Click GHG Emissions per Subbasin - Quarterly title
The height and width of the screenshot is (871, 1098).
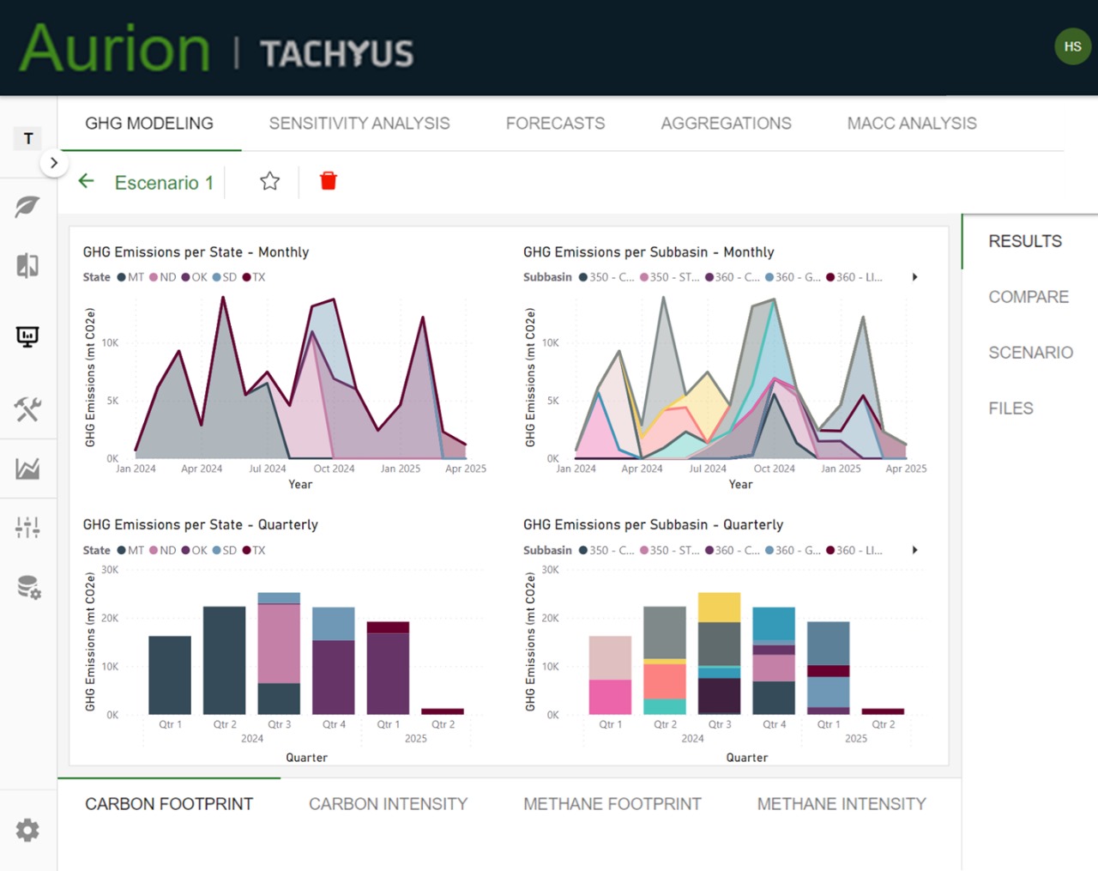pos(653,524)
